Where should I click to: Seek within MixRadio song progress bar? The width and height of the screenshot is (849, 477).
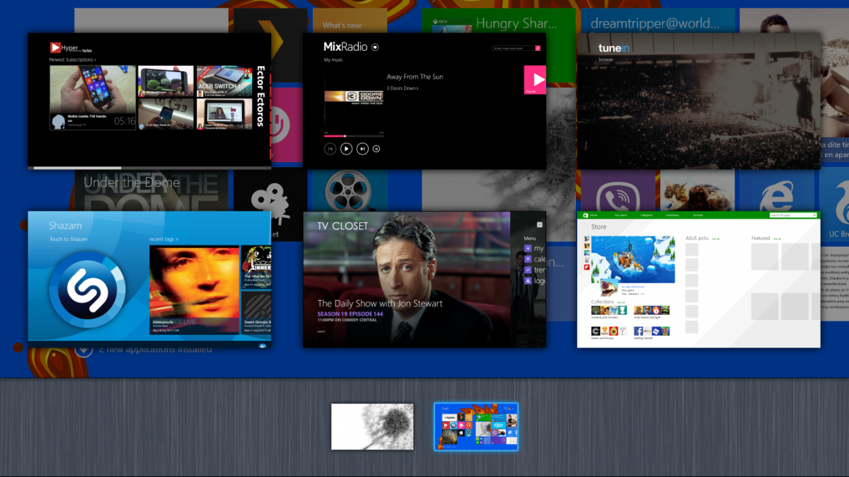click(x=354, y=136)
